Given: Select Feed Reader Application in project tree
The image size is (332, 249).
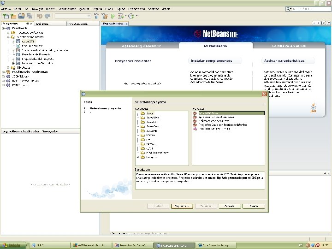Looking at the screenshot, I should (x=30, y=72).
